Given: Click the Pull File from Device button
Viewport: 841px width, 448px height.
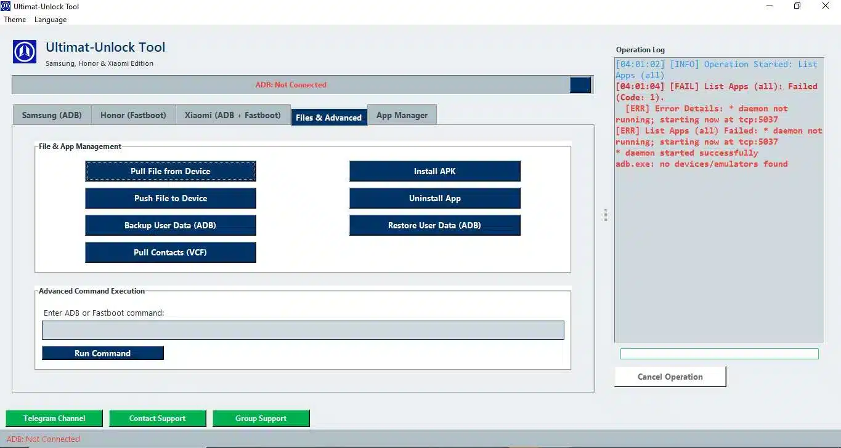Looking at the screenshot, I should 170,171.
